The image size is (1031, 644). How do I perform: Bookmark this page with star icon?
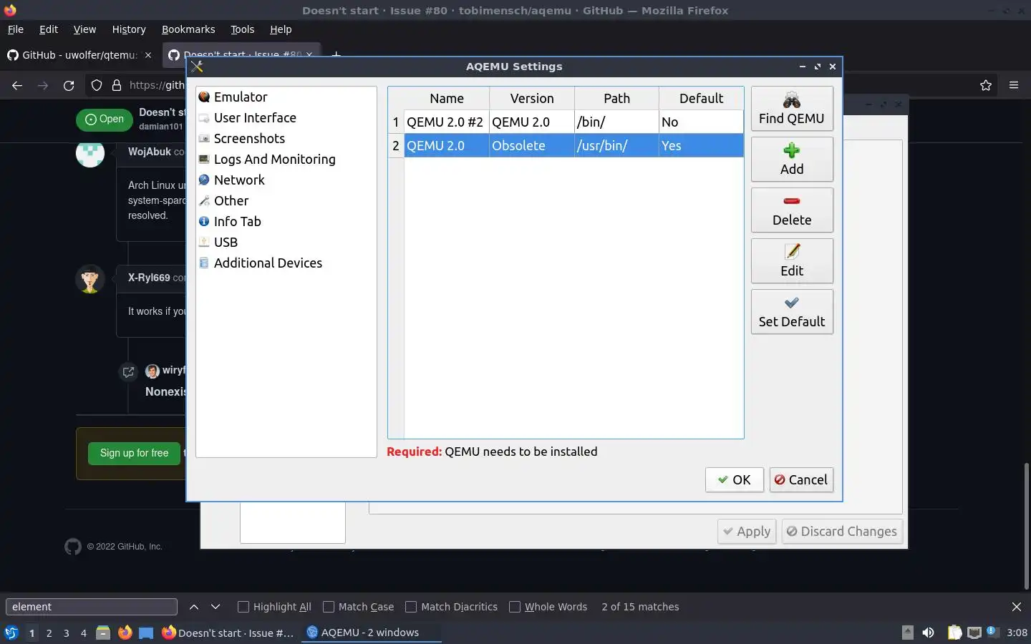986,85
